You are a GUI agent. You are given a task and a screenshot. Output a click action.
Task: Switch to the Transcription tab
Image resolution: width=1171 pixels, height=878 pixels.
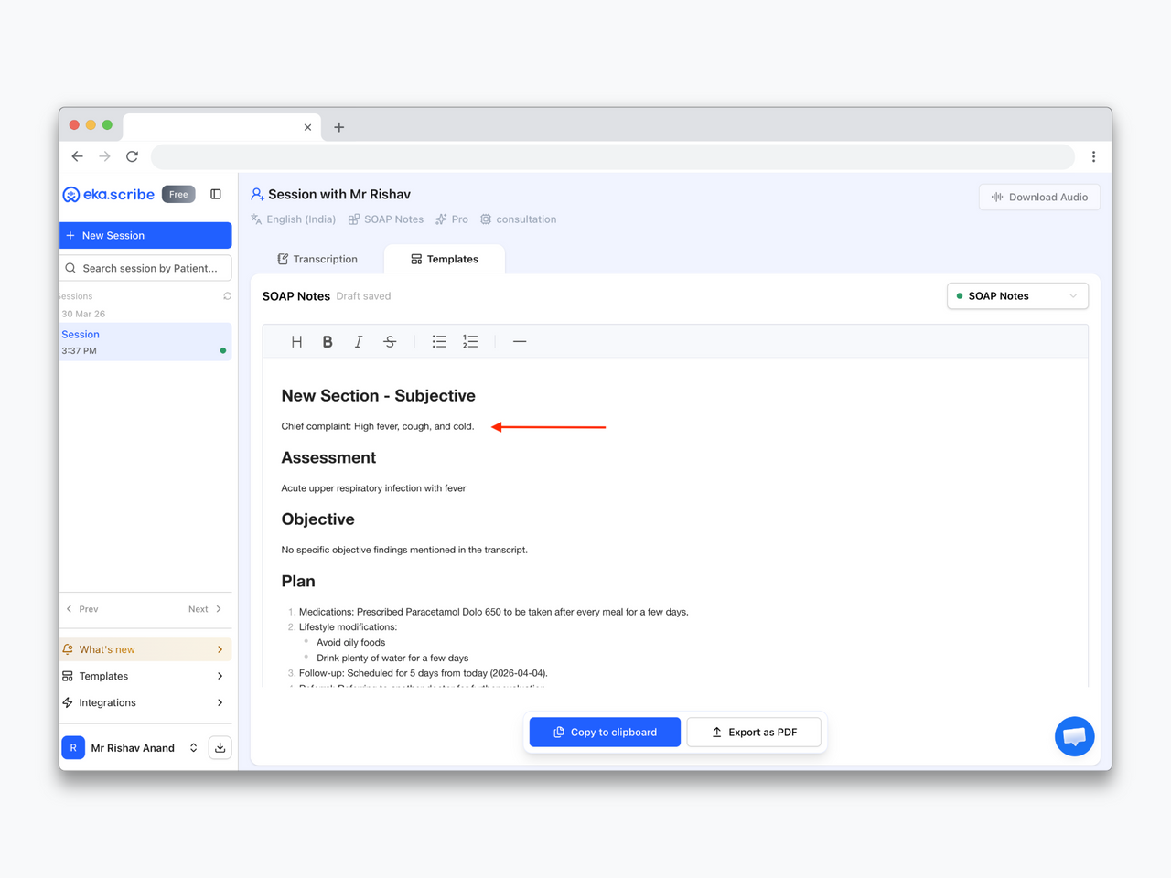click(x=317, y=260)
